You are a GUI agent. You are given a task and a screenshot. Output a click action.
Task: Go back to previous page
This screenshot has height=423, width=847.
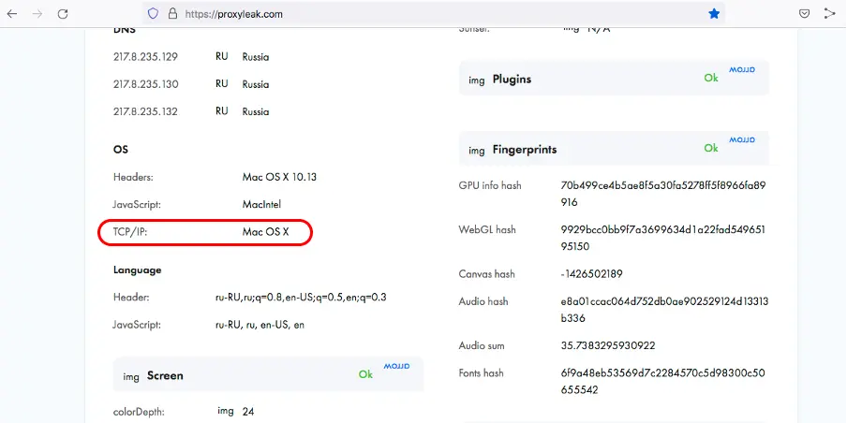(12, 14)
